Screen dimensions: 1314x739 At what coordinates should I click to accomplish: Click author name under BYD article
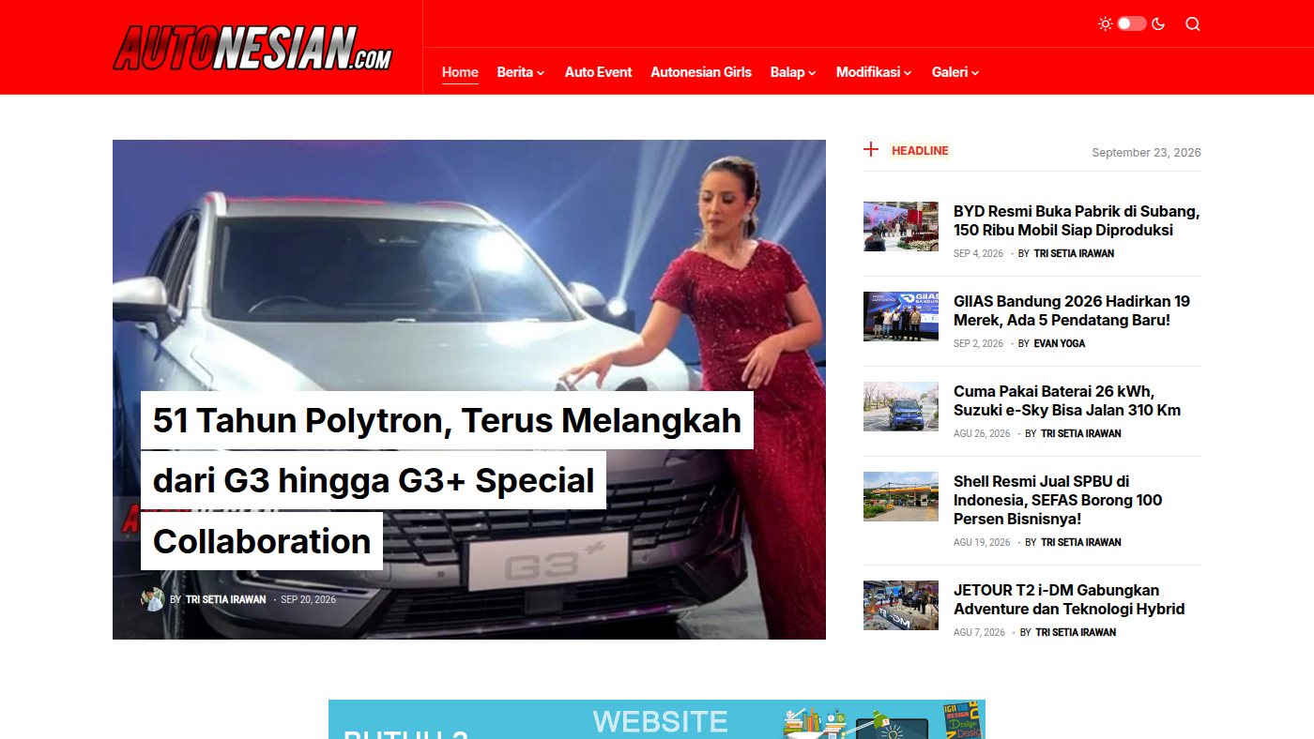click(x=1074, y=253)
